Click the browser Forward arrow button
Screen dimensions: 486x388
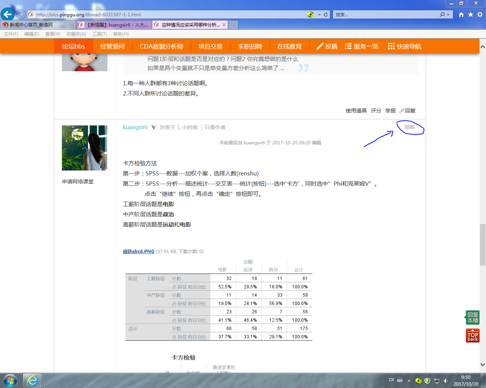21,14
